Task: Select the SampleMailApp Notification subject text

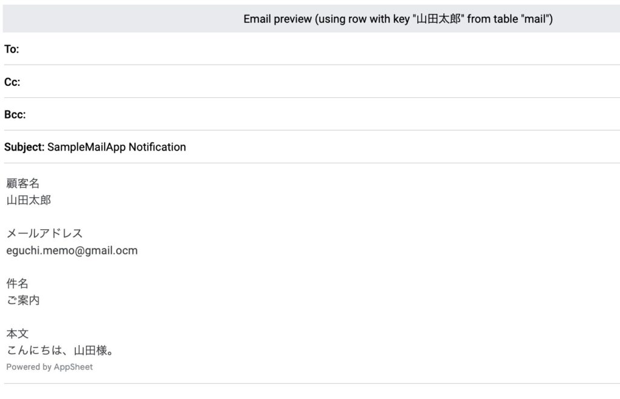Action: (x=117, y=148)
